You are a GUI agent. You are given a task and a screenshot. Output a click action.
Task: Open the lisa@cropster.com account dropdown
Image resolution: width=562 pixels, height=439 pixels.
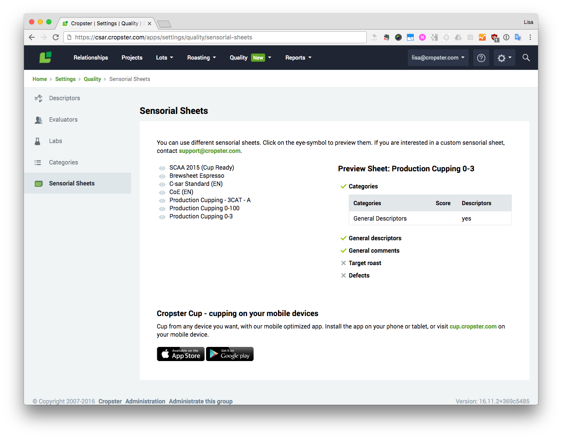click(438, 58)
